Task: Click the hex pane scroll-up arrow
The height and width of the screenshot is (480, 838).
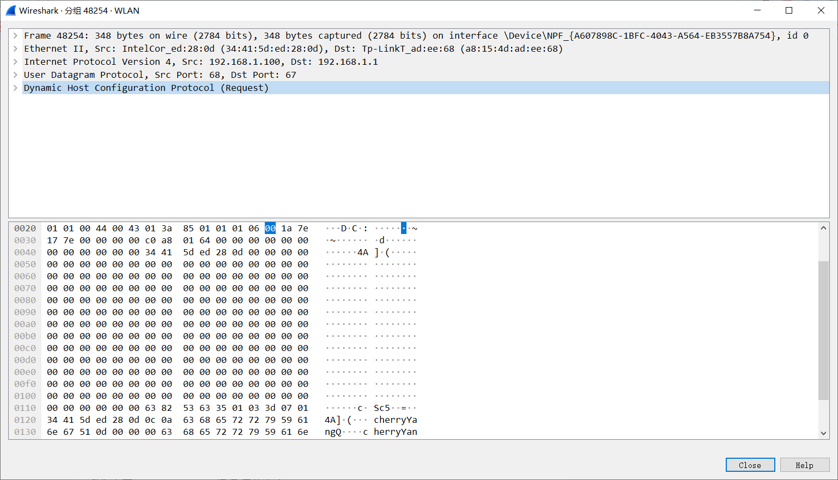Action: [x=823, y=228]
